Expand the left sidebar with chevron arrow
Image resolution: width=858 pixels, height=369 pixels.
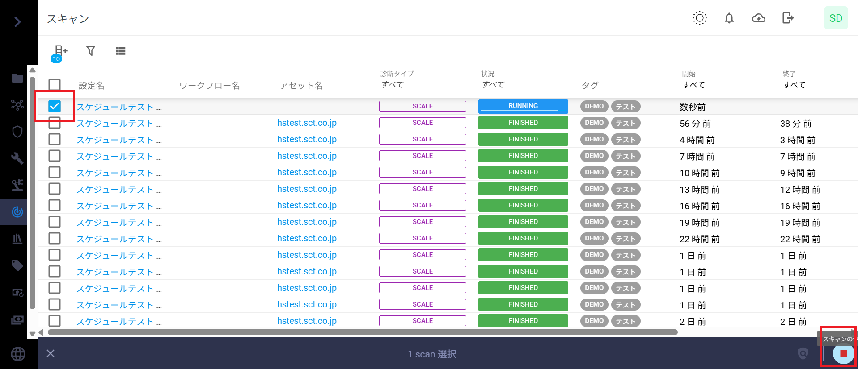[17, 21]
